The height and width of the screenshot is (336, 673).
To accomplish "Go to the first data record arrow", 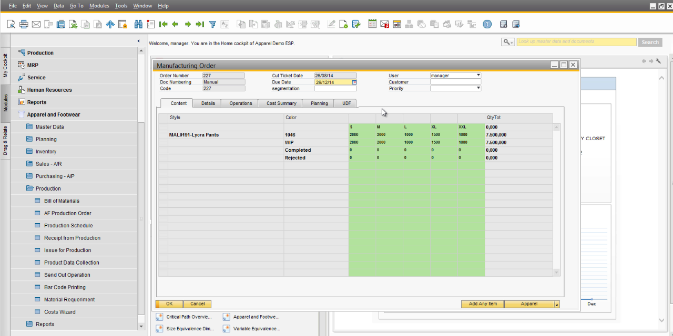I will point(163,24).
